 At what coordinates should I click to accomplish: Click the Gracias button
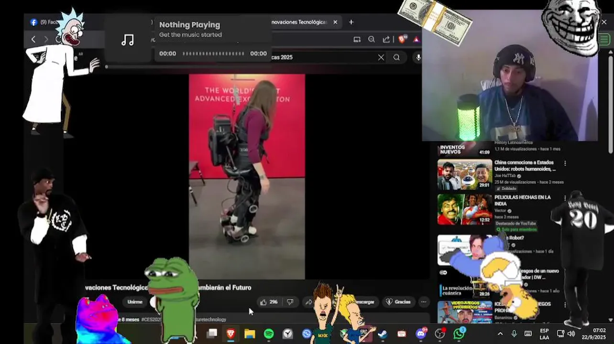(398, 302)
